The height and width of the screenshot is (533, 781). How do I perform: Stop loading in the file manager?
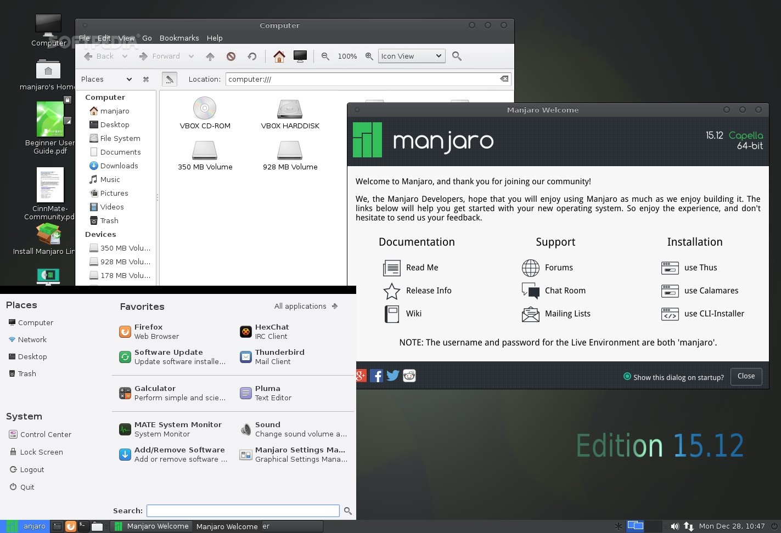[231, 56]
